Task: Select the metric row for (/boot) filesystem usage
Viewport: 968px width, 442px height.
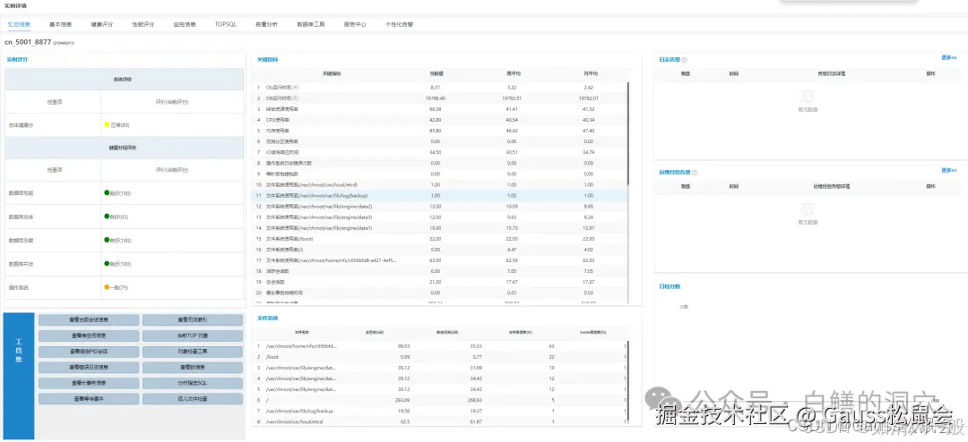Action: pyautogui.click(x=441, y=239)
